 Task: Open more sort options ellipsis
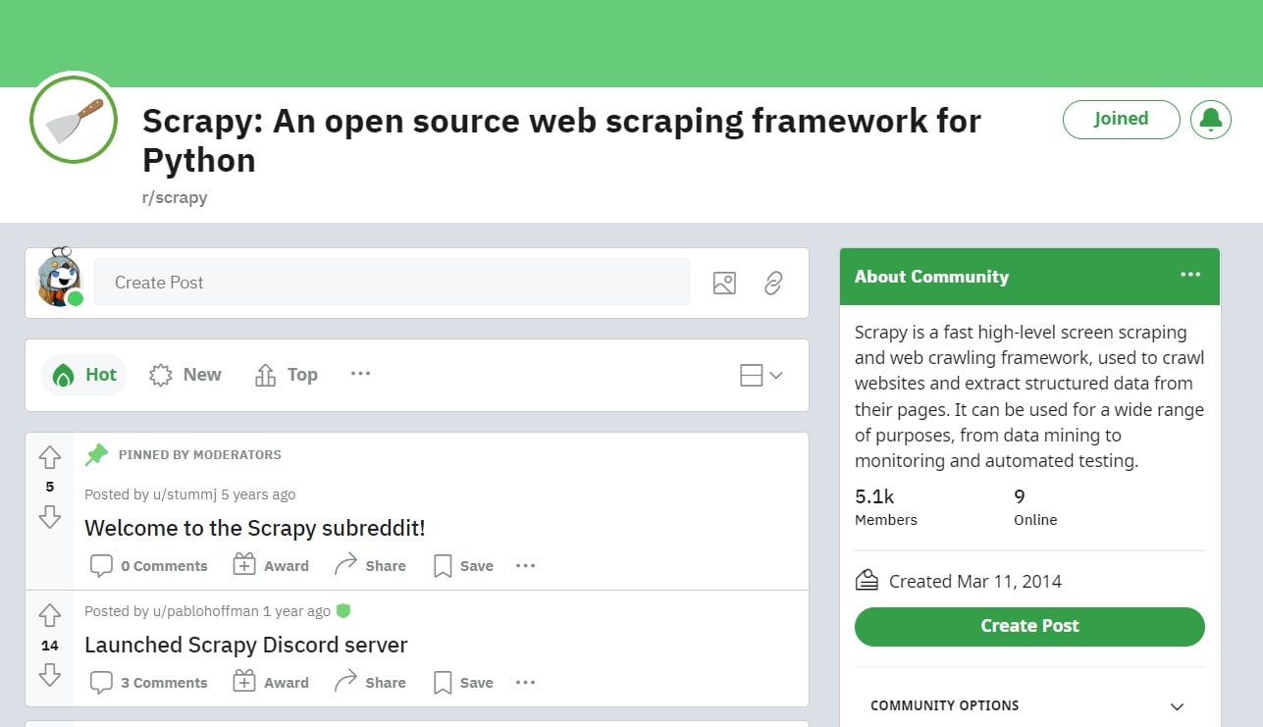(360, 374)
